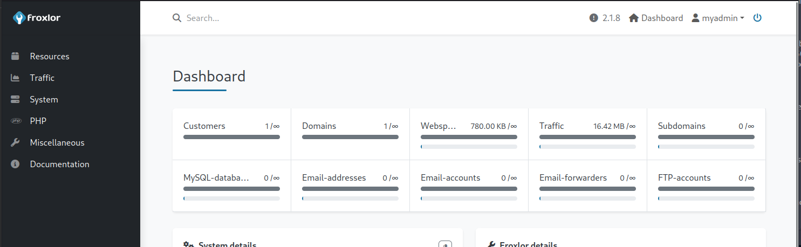Select the Customers statistics tile
The height and width of the screenshot is (247, 801).
[231, 134]
